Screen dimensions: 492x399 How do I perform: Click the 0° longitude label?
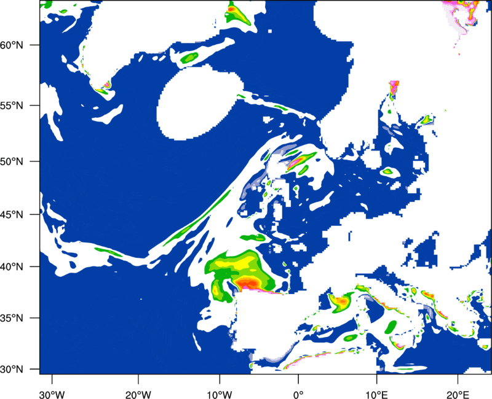pos(298,395)
